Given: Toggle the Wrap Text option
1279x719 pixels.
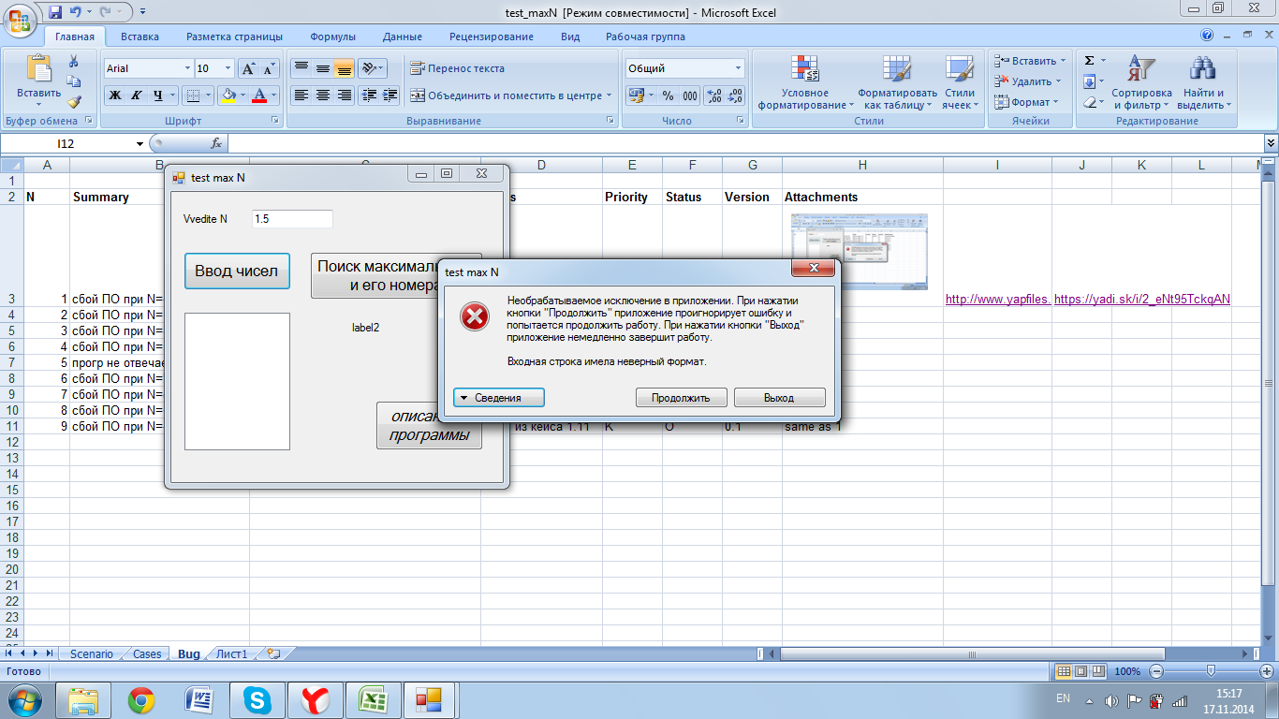Looking at the screenshot, I should [458, 68].
